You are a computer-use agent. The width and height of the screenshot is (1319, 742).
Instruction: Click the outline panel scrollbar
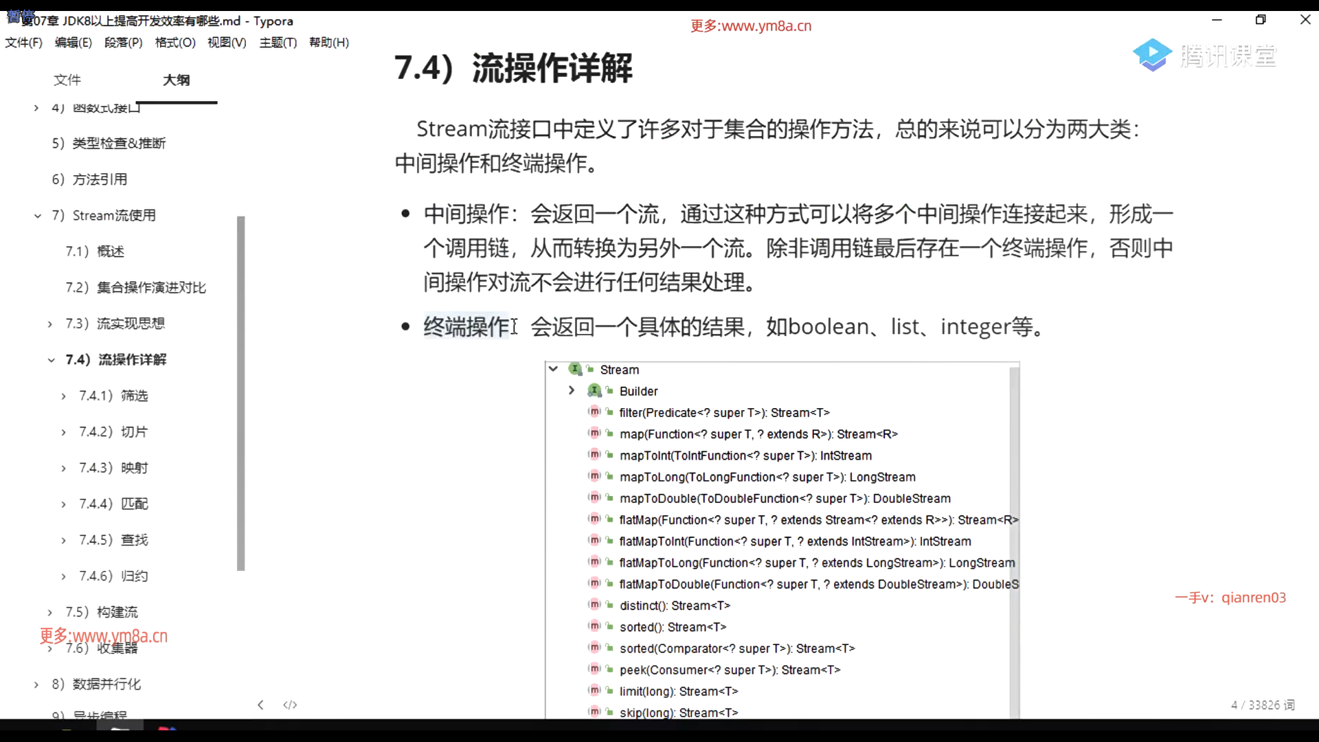point(240,392)
